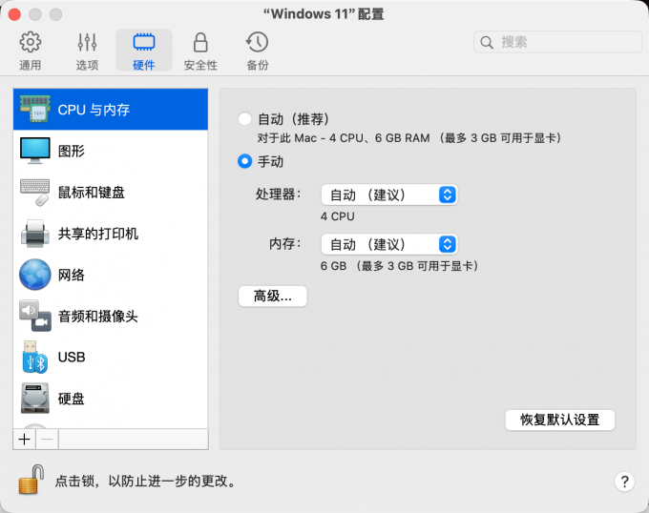
Task: Switch to the 备份 tab label
Action: click(258, 65)
